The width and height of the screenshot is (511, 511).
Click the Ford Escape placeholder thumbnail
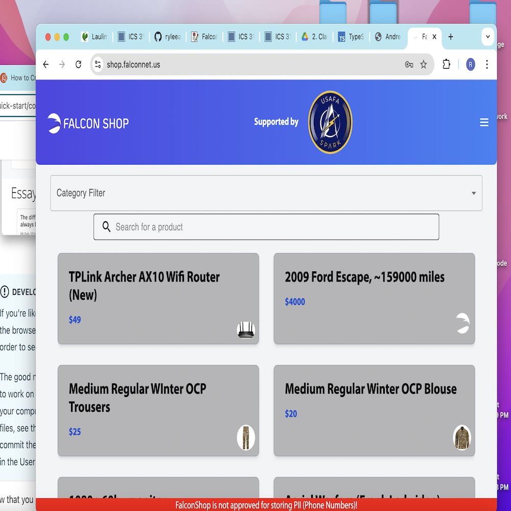pos(462,323)
